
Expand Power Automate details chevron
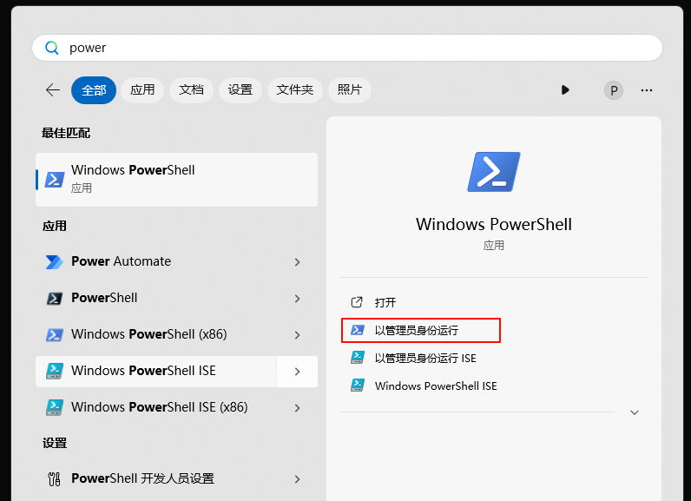(x=297, y=262)
